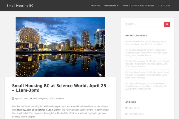Open urbanplanning1's comment author link
This screenshot has width=179, height=119.
(137, 83)
